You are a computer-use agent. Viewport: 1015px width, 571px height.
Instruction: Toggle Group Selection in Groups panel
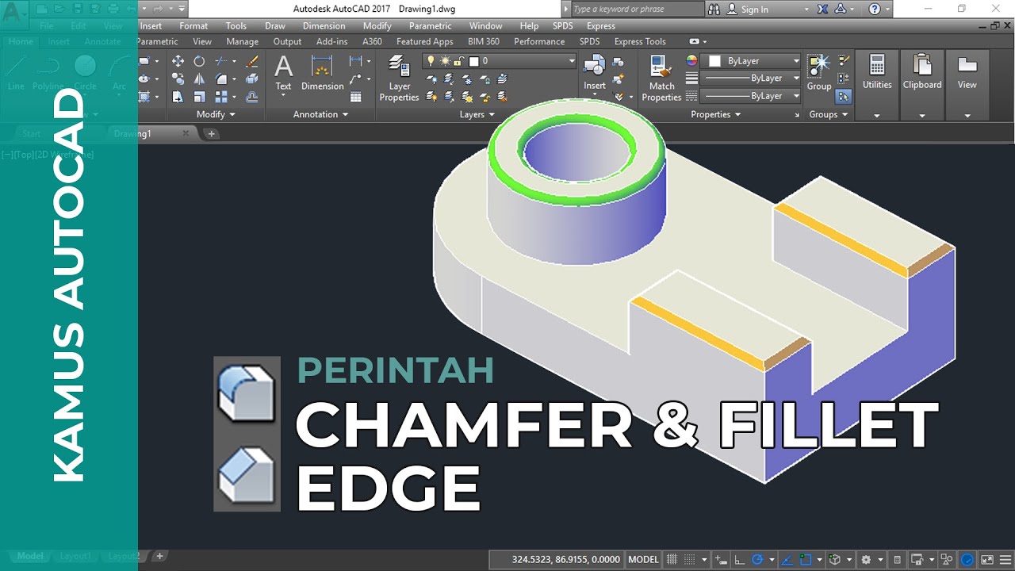(844, 96)
